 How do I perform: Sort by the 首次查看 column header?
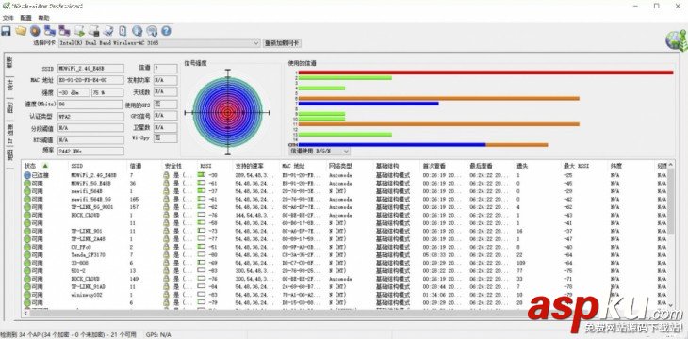pyautogui.click(x=444, y=166)
